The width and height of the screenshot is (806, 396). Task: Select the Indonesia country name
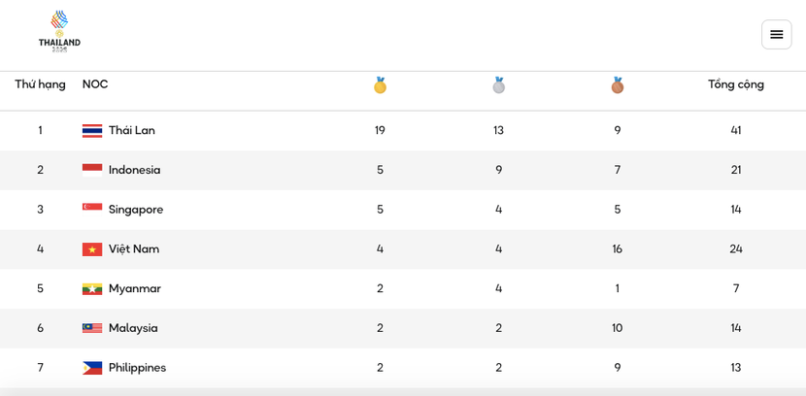click(134, 170)
